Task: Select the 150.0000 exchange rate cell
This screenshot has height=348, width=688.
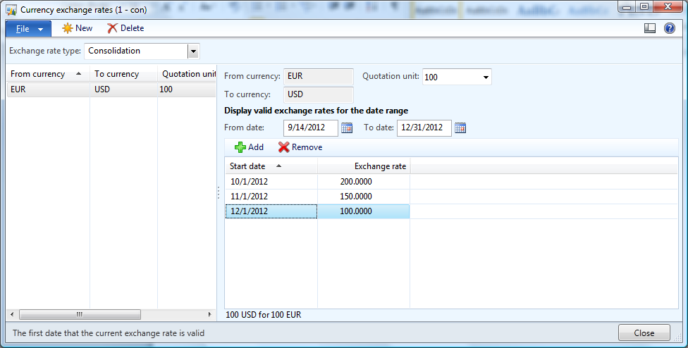Action: (363, 197)
